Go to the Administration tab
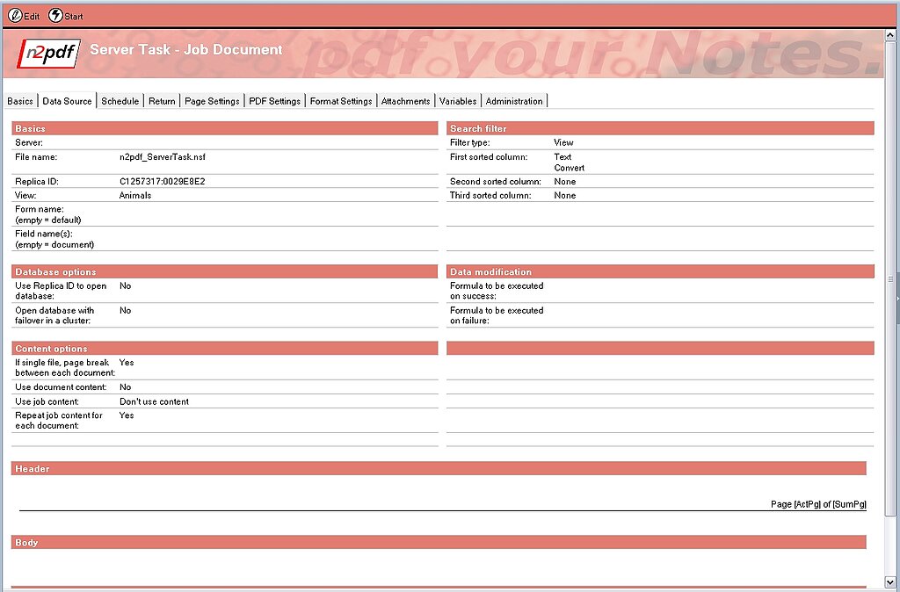The image size is (900, 592). [x=514, y=101]
